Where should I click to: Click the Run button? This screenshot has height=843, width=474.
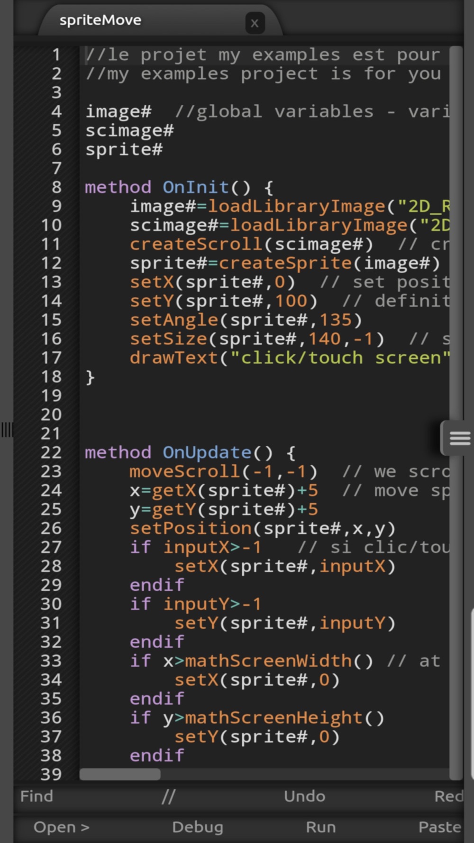[321, 827]
